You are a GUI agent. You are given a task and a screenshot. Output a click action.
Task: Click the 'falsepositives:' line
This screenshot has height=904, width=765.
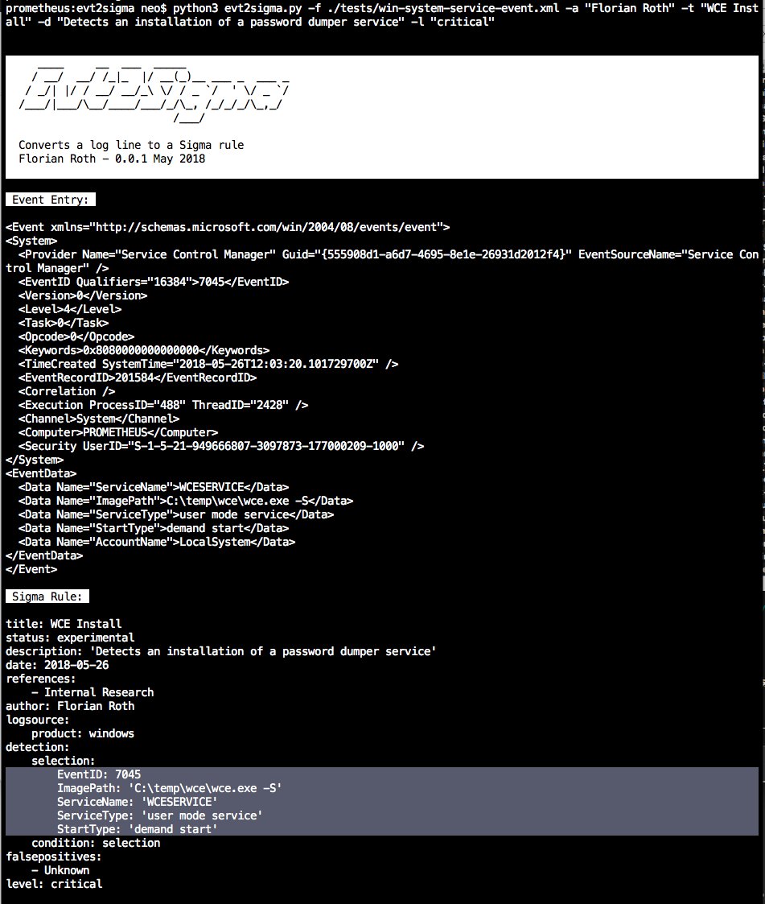coord(54,857)
